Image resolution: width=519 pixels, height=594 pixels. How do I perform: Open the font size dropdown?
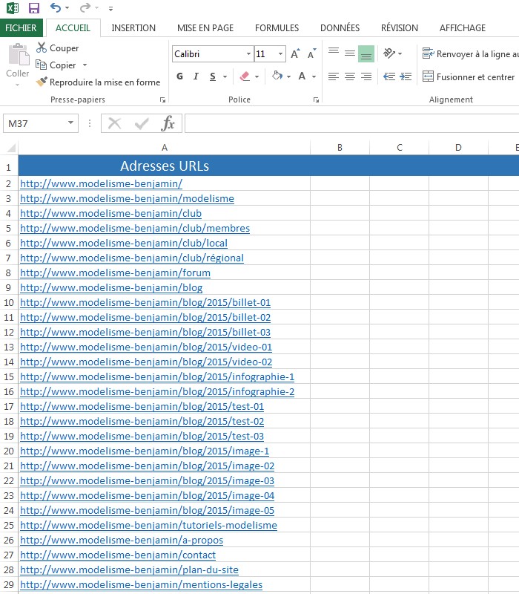280,53
